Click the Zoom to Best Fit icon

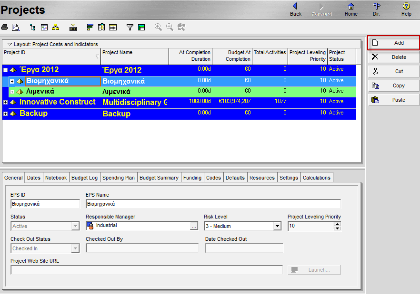pos(181,27)
